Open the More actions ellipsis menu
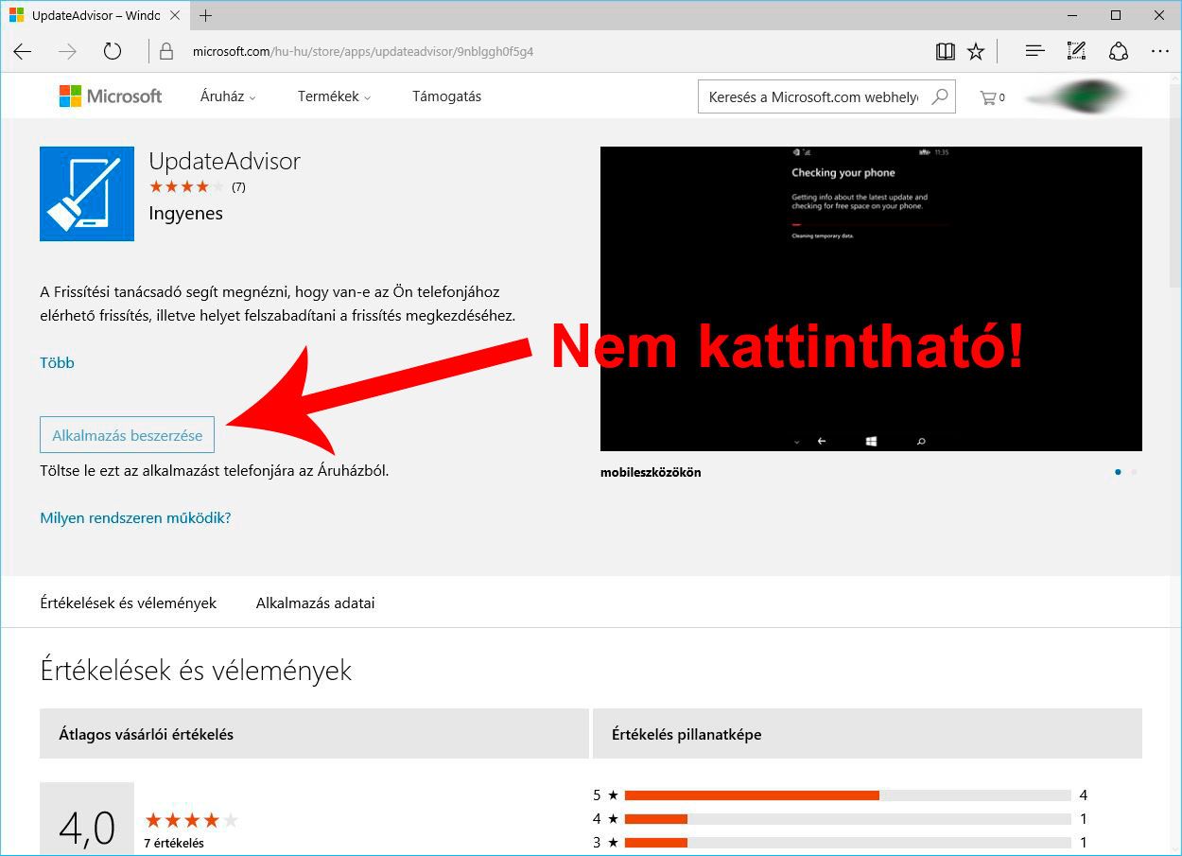 click(1160, 52)
